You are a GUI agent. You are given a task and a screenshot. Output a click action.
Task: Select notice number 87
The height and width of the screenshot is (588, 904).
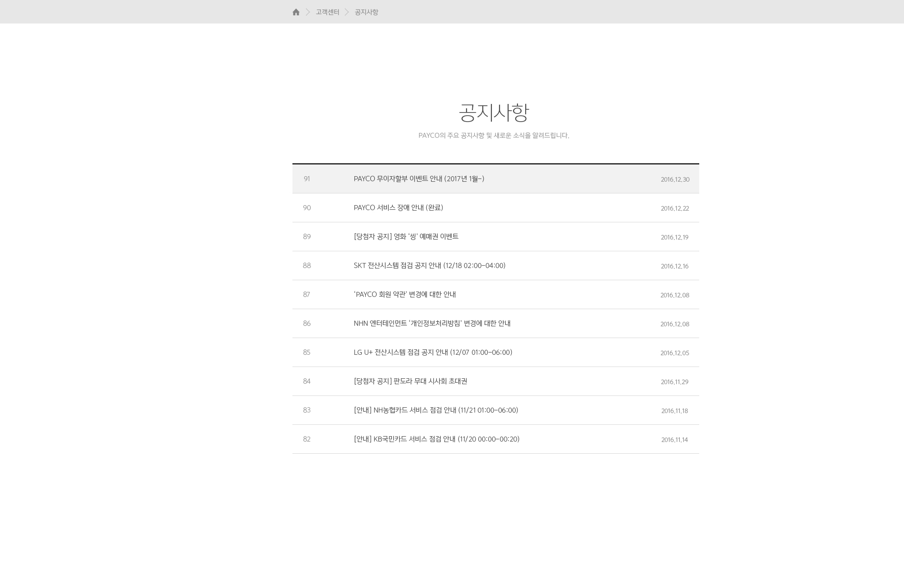coord(306,295)
